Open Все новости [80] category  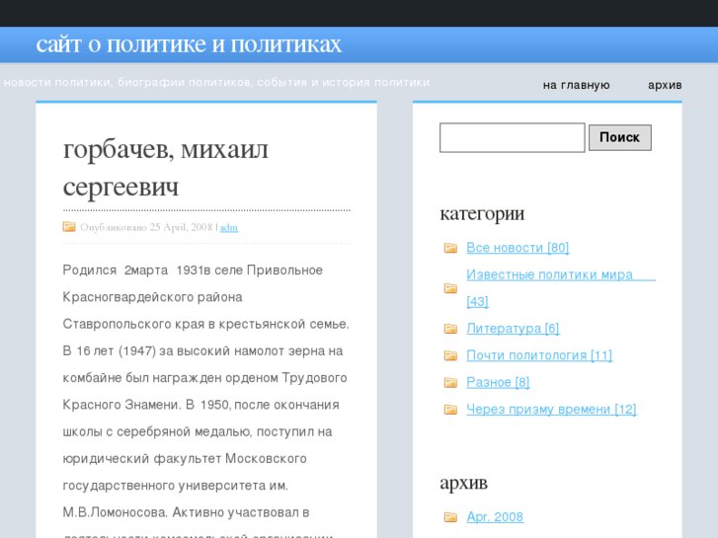pos(518,248)
